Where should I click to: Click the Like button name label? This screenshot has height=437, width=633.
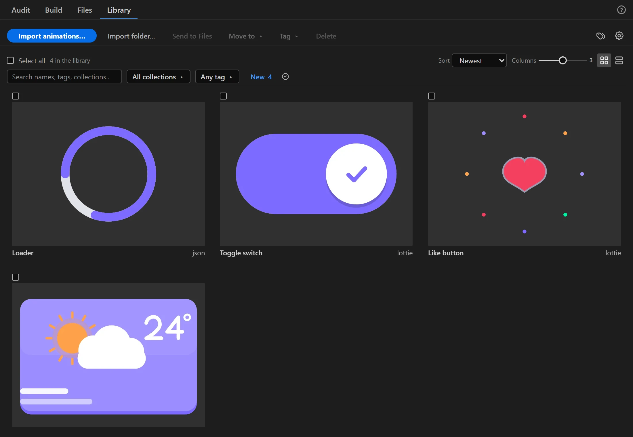(x=446, y=253)
